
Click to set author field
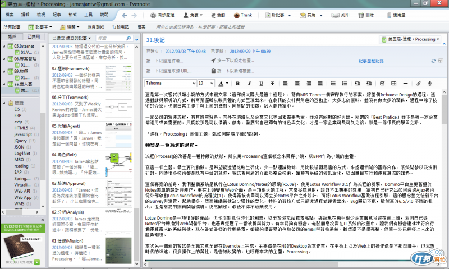click(164, 61)
